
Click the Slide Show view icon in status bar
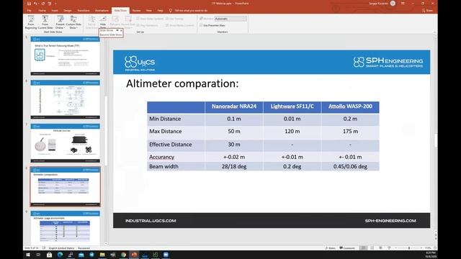click(x=389, y=248)
